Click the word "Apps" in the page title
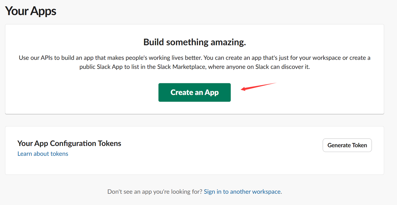This screenshot has height=205, width=397. click(x=44, y=11)
